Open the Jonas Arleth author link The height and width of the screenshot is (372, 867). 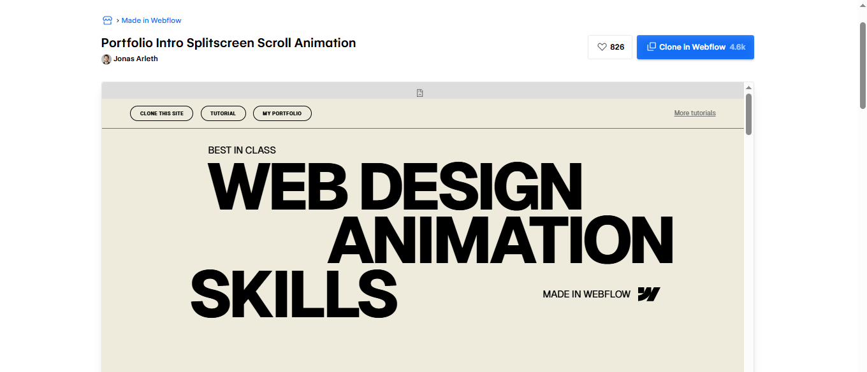click(x=136, y=59)
